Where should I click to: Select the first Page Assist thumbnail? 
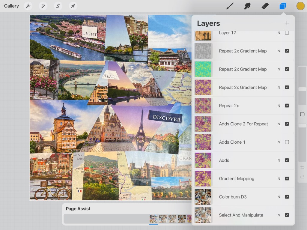point(153,219)
